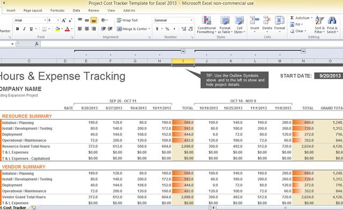
Task: Open the Add-Ins tab
Action: (x=129, y=11)
